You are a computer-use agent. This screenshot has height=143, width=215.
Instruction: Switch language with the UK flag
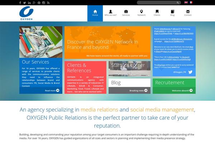[186, 3]
